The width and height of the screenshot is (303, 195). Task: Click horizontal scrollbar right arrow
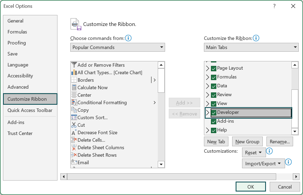[x=296, y=177]
